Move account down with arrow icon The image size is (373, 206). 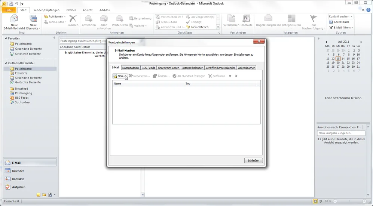(236, 76)
